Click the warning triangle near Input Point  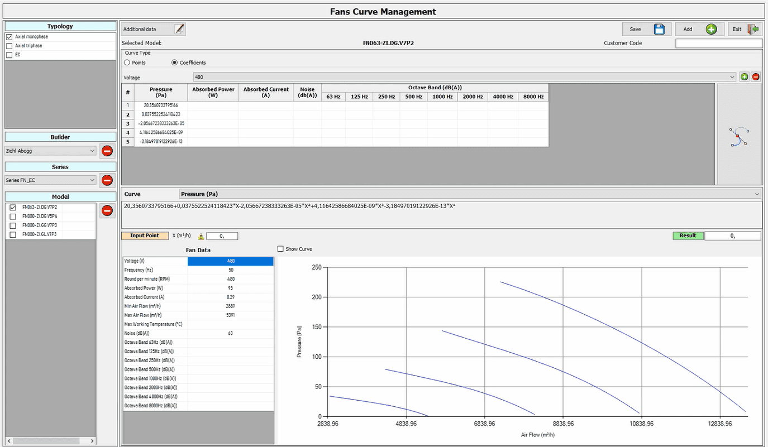pos(201,235)
